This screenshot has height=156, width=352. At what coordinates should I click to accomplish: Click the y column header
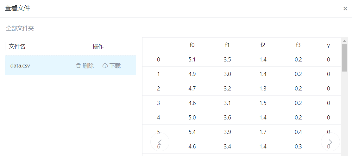pyautogui.click(x=329, y=45)
